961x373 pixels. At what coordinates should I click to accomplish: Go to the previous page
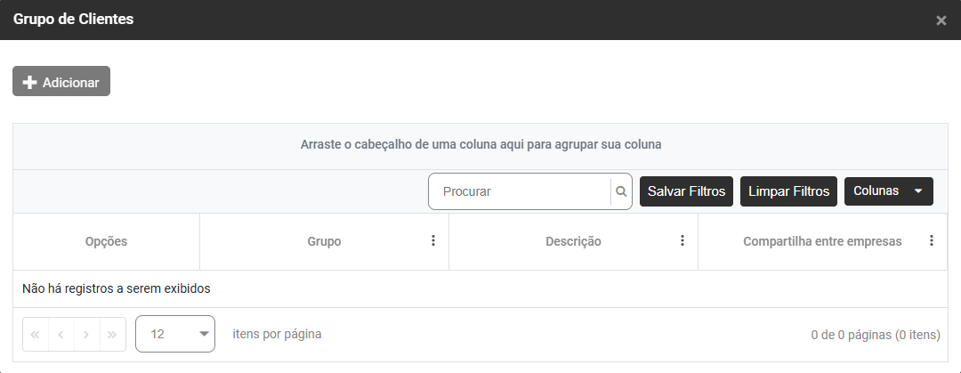click(61, 335)
